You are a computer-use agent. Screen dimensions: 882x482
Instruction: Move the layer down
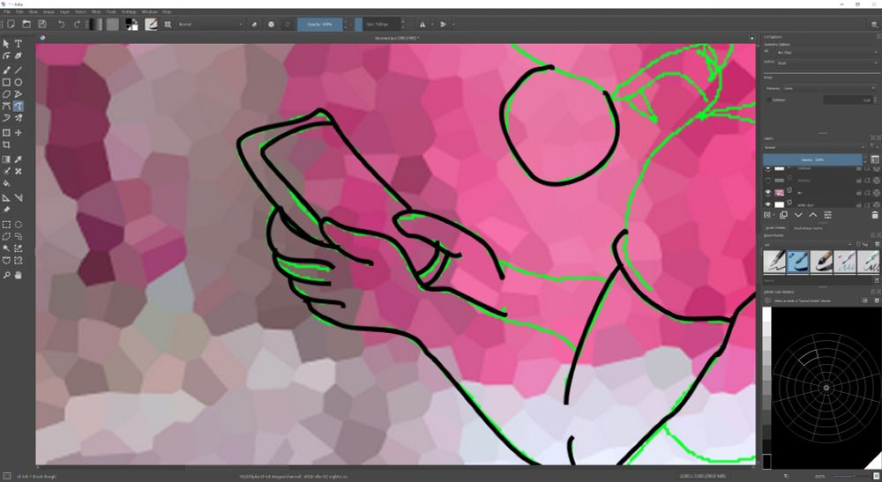[798, 215]
